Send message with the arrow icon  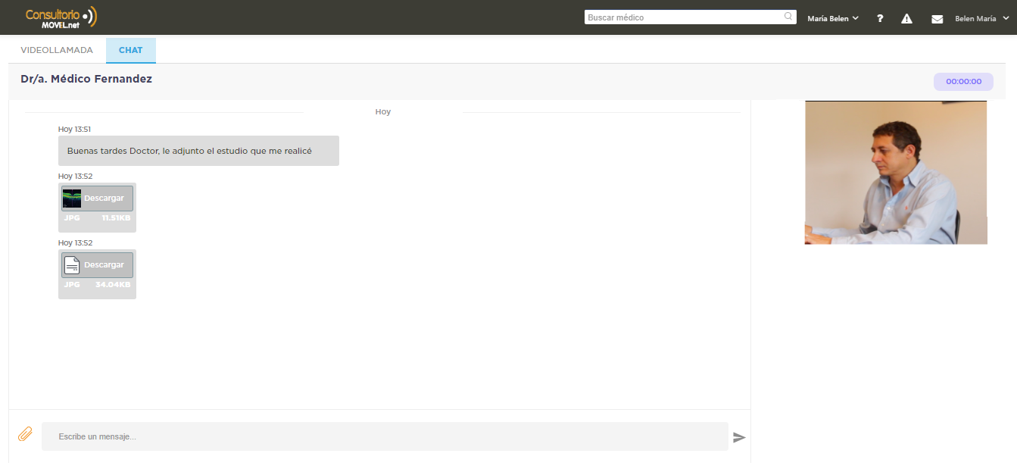[739, 437]
